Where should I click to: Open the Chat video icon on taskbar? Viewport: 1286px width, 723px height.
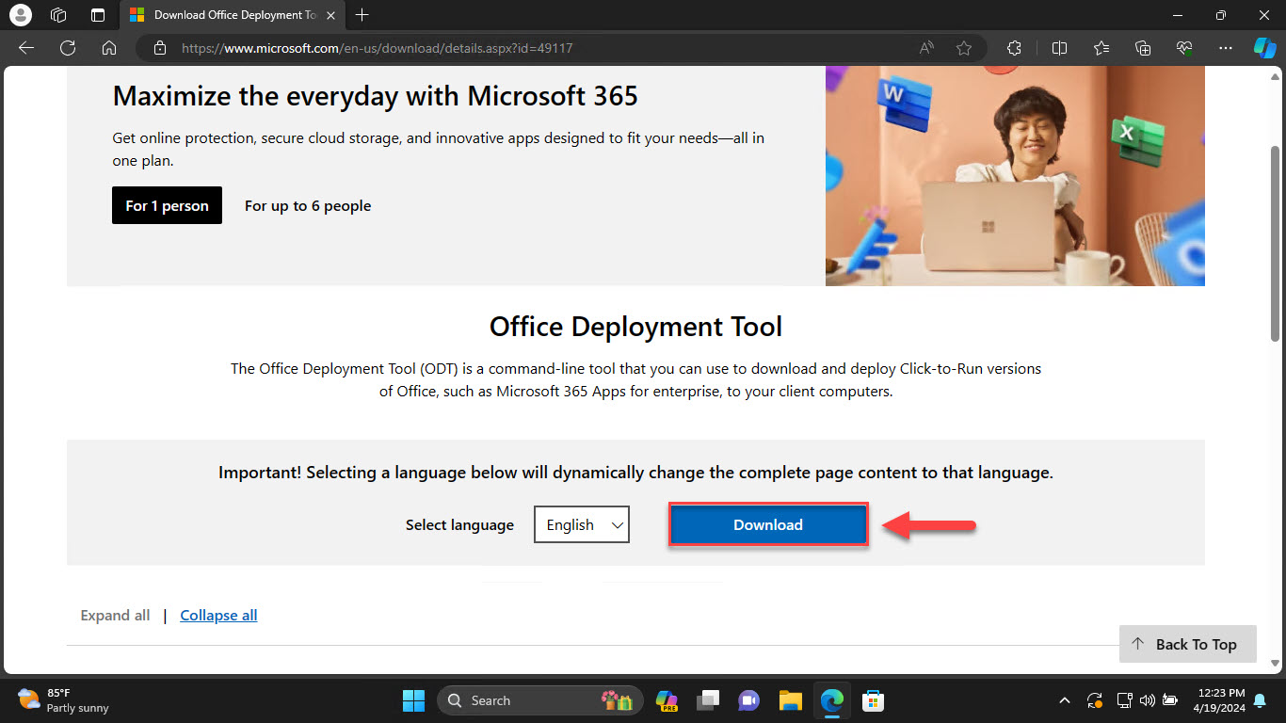pyautogui.click(x=749, y=700)
